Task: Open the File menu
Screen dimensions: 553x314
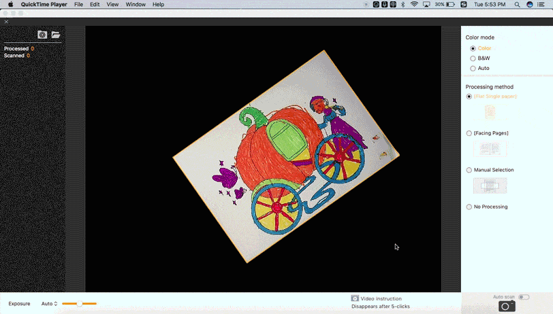Action: tap(78, 5)
